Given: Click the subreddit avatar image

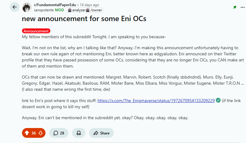Looking at the screenshot, I should coord(28,7).
